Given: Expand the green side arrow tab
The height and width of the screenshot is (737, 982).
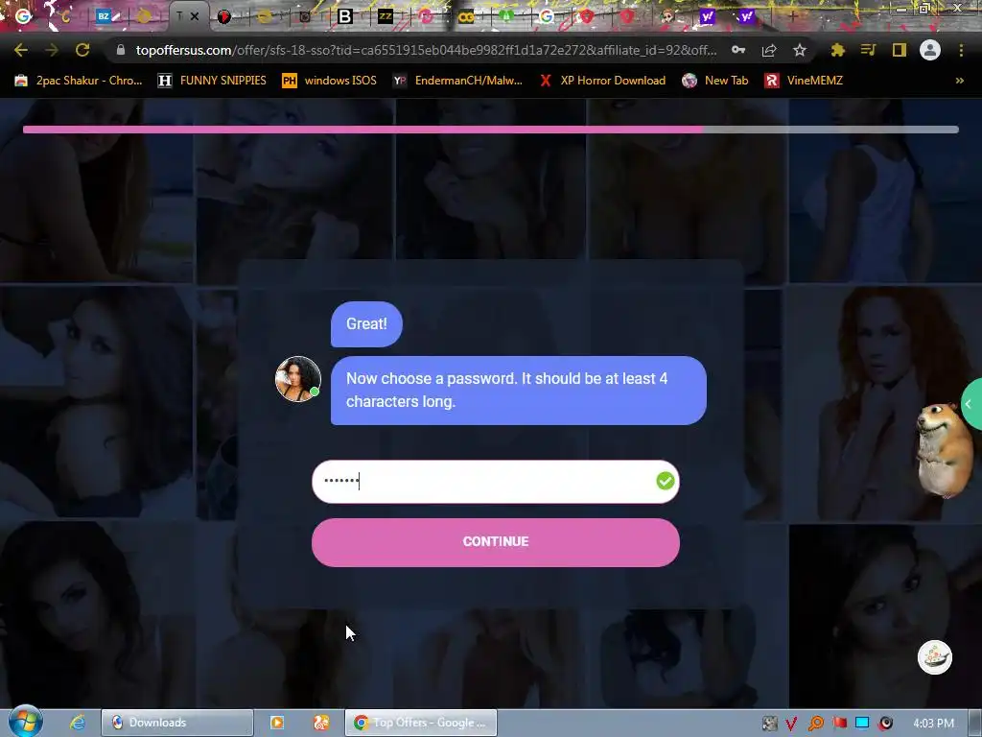Looking at the screenshot, I should coord(971,404).
